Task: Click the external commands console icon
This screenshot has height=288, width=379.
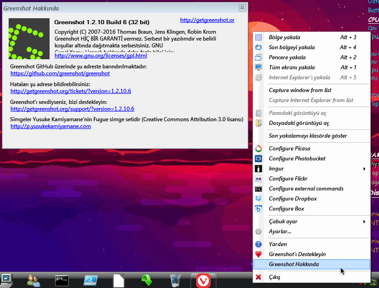Action: pyautogui.click(x=258, y=189)
